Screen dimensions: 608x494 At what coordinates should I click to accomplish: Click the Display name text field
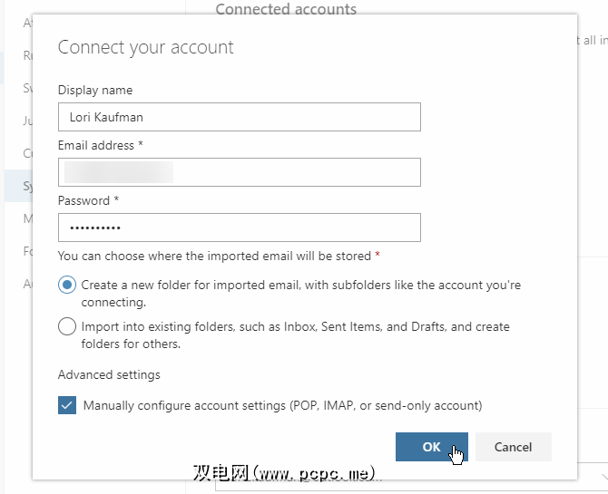pos(239,117)
